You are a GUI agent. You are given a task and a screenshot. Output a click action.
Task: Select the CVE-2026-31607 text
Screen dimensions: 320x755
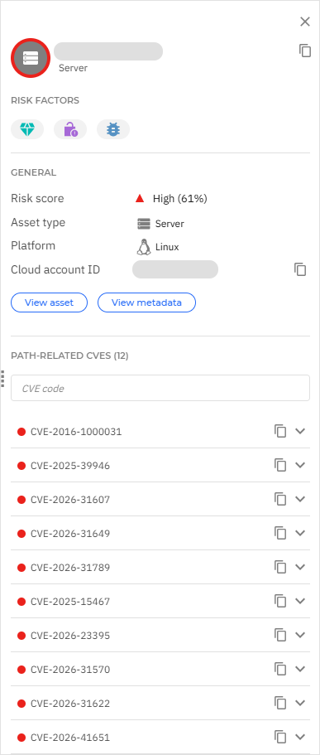[70, 500]
